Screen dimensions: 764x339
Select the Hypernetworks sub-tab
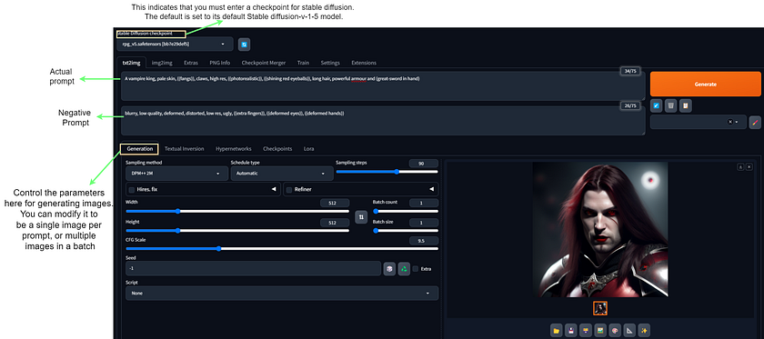[234, 148]
